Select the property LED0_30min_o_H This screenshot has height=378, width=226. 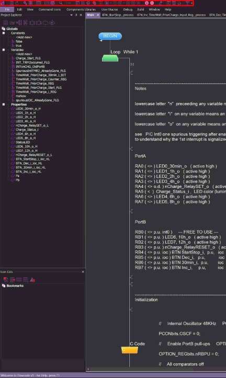tap(28, 109)
